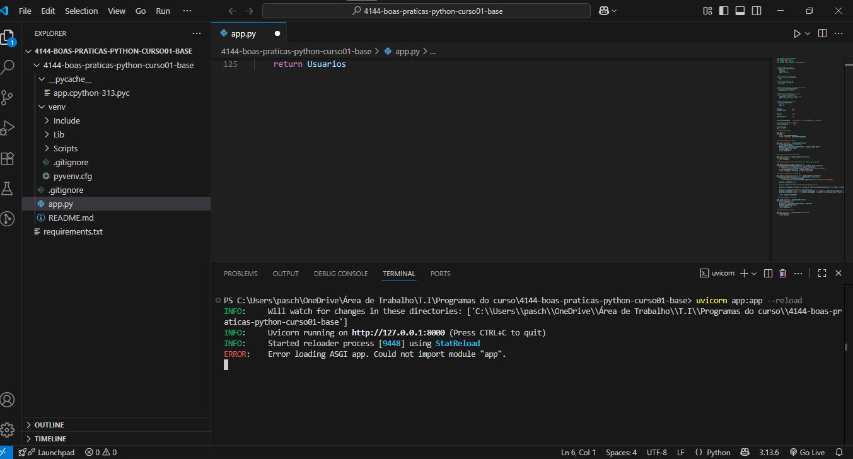Open the Go menu
This screenshot has height=459, width=853.
tap(141, 11)
